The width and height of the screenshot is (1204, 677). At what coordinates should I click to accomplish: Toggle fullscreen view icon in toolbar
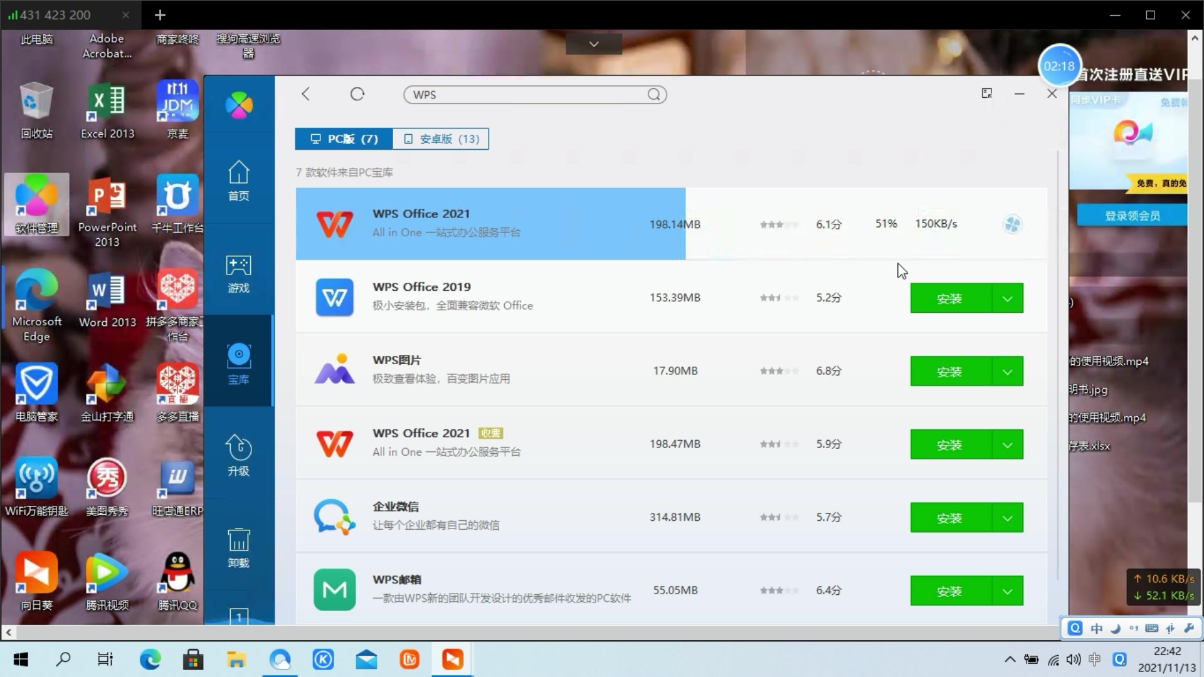986,93
